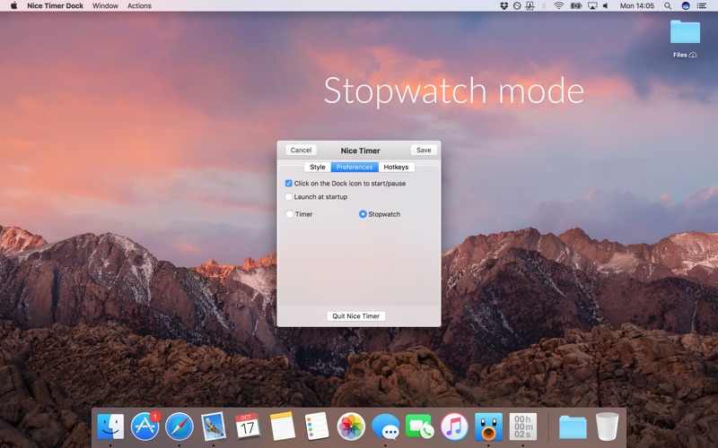Open the Reminders app in Dock
Screen dimensions: 718x448
pyautogui.click(x=317, y=426)
